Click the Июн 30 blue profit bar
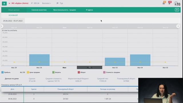 point(39,60)
